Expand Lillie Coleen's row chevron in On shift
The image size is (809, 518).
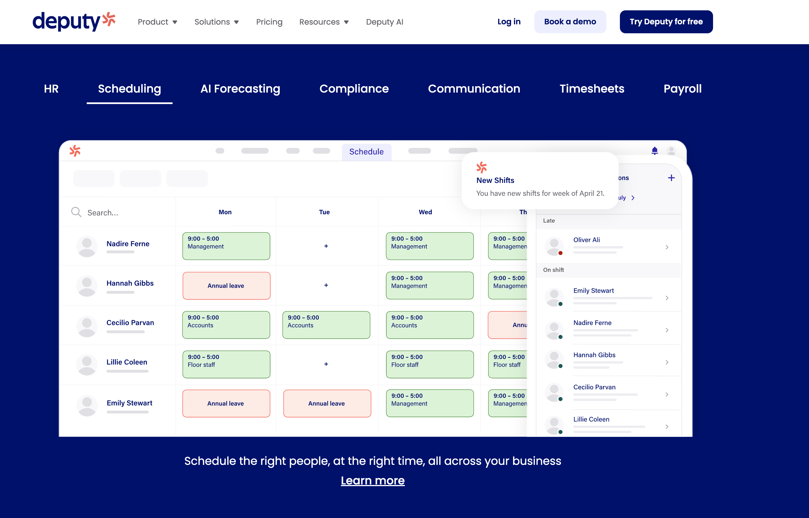[x=667, y=427]
